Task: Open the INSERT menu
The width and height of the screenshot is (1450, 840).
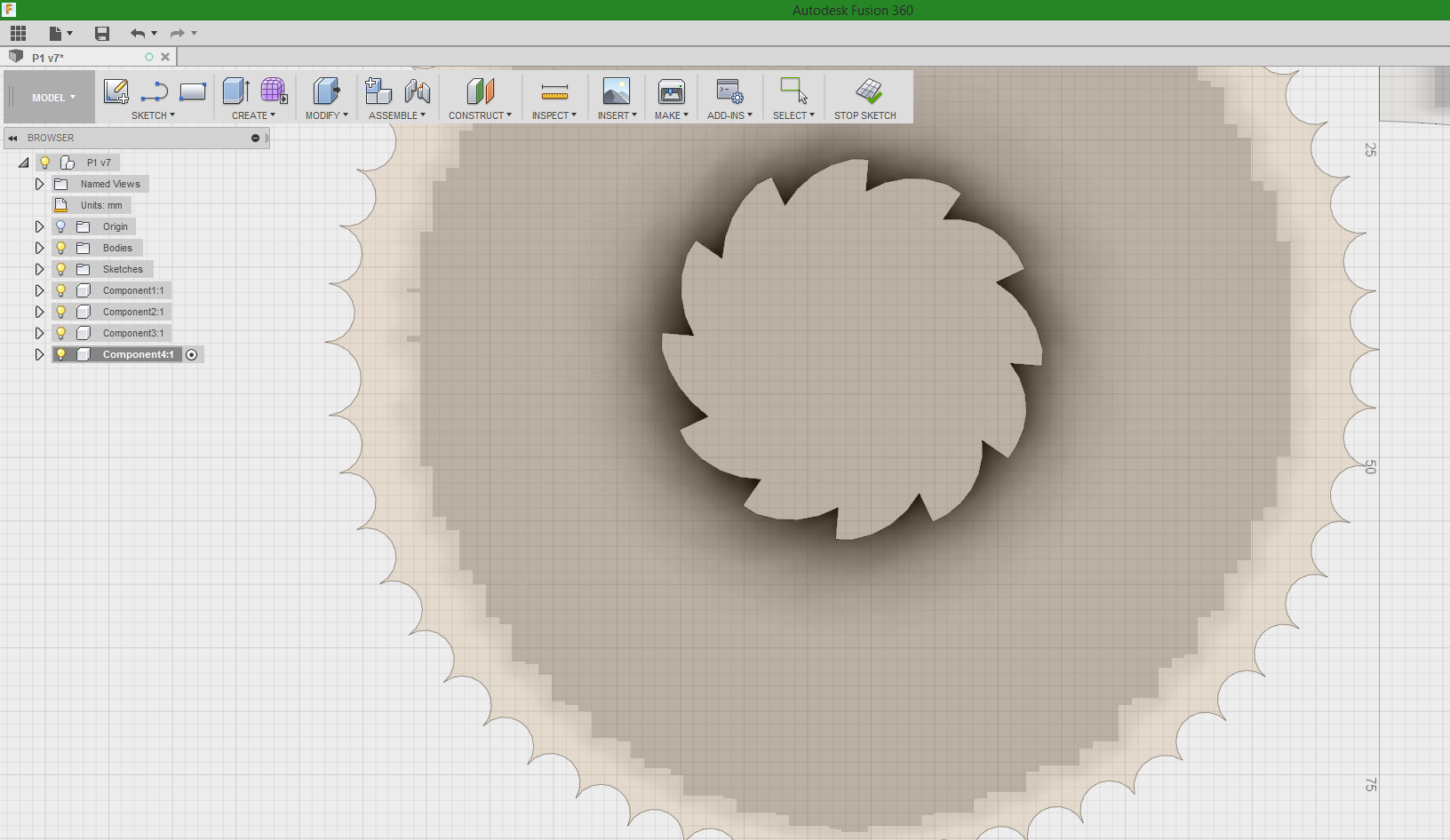Action: [x=617, y=115]
